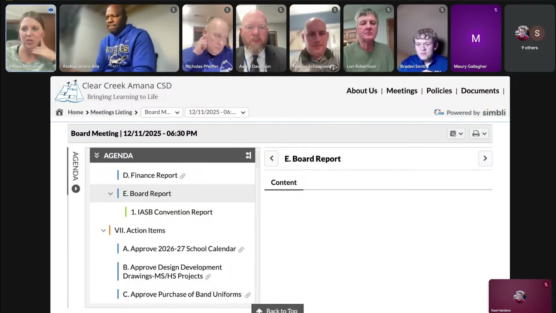The width and height of the screenshot is (556, 313).
Task: Collapse the VII. Action Items section
Action: point(103,230)
